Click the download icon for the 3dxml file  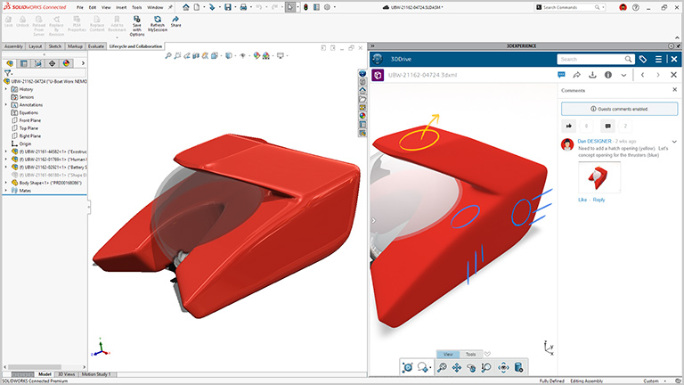click(x=592, y=75)
